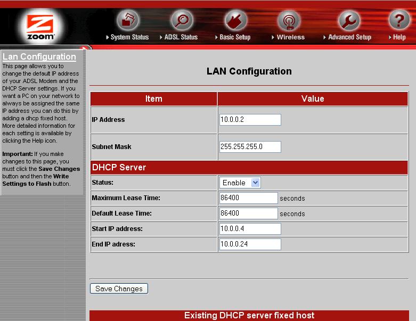Focus the Default Lease Time field
Screen dimensions: 416x321
[x=249, y=213]
